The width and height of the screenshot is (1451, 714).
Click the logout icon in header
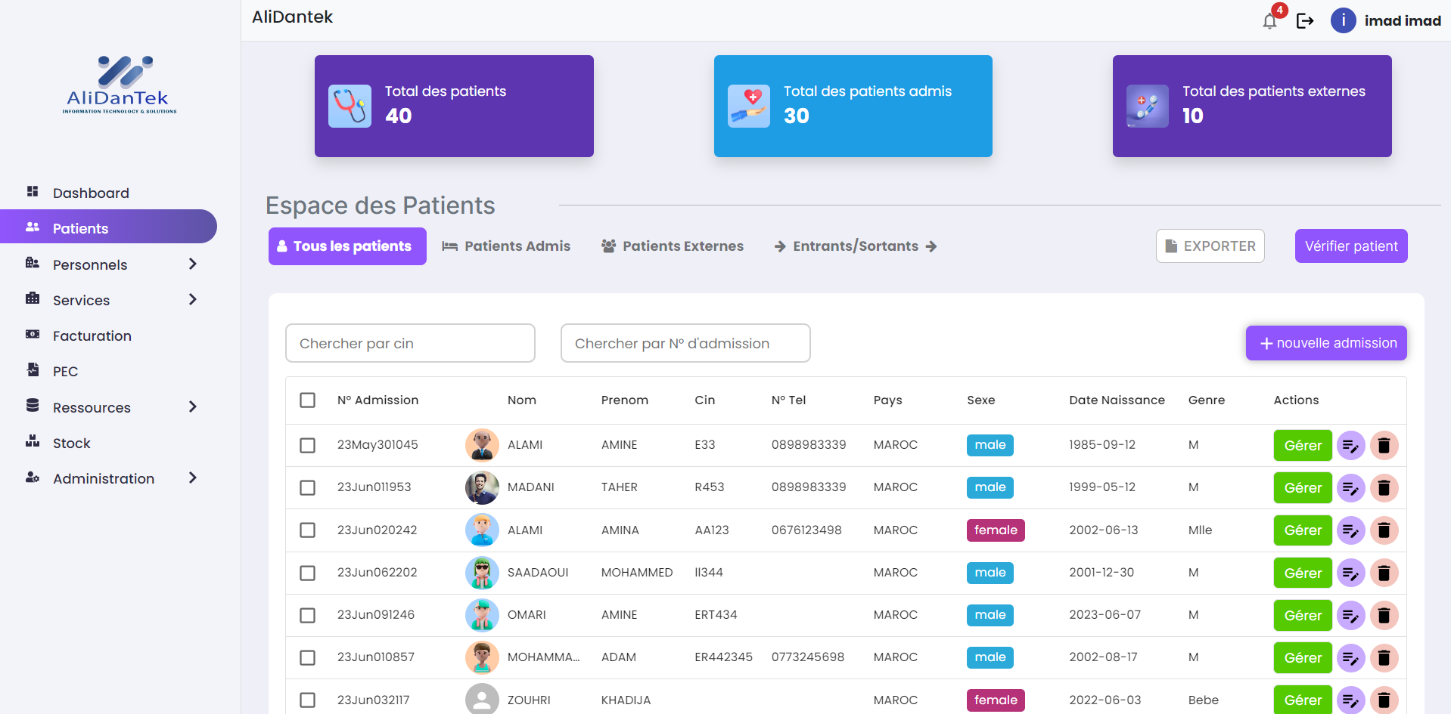[x=1305, y=21]
